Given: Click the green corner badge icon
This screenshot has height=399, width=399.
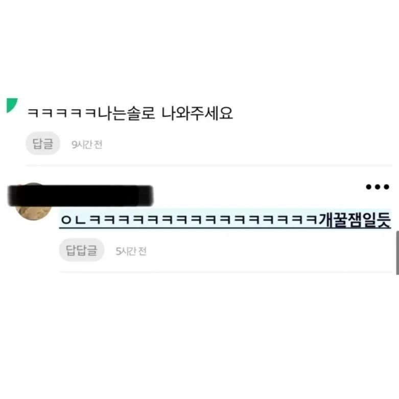Looking at the screenshot, I should click(x=11, y=104).
